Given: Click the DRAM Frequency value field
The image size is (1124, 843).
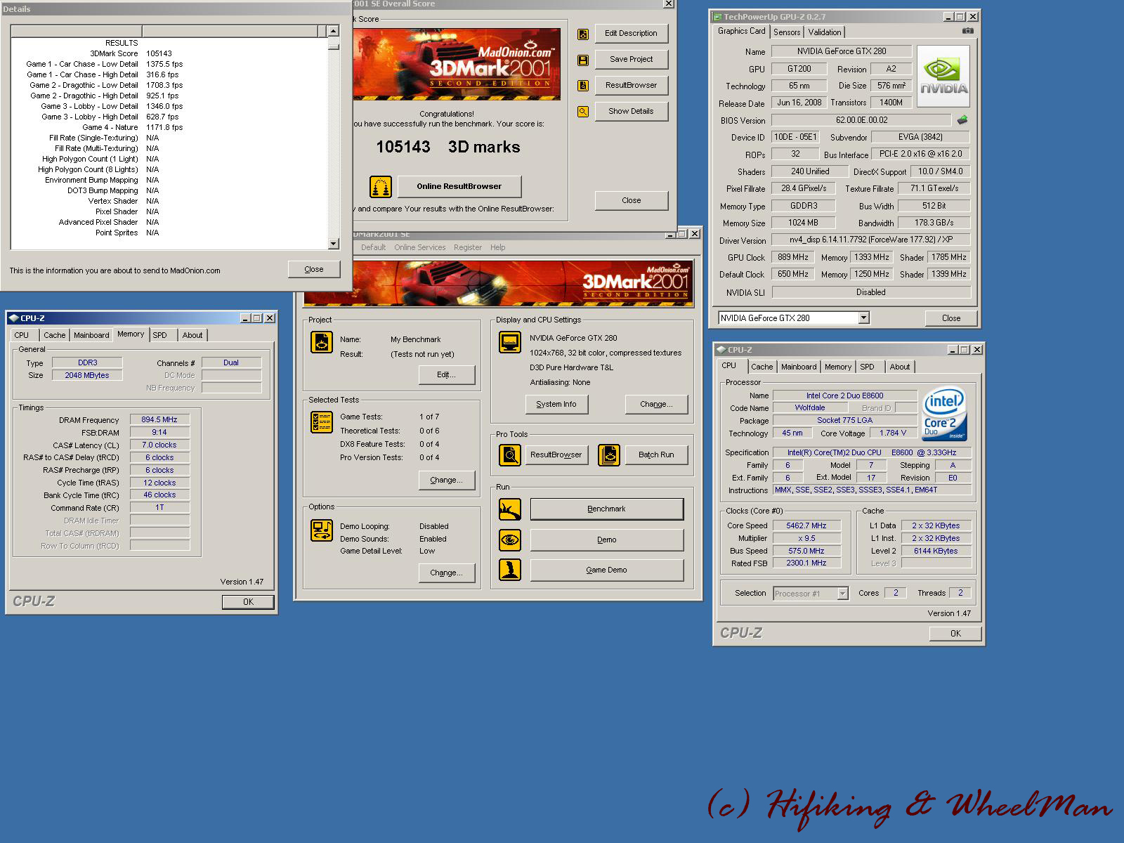Looking at the screenshot, I should (159, 420).
